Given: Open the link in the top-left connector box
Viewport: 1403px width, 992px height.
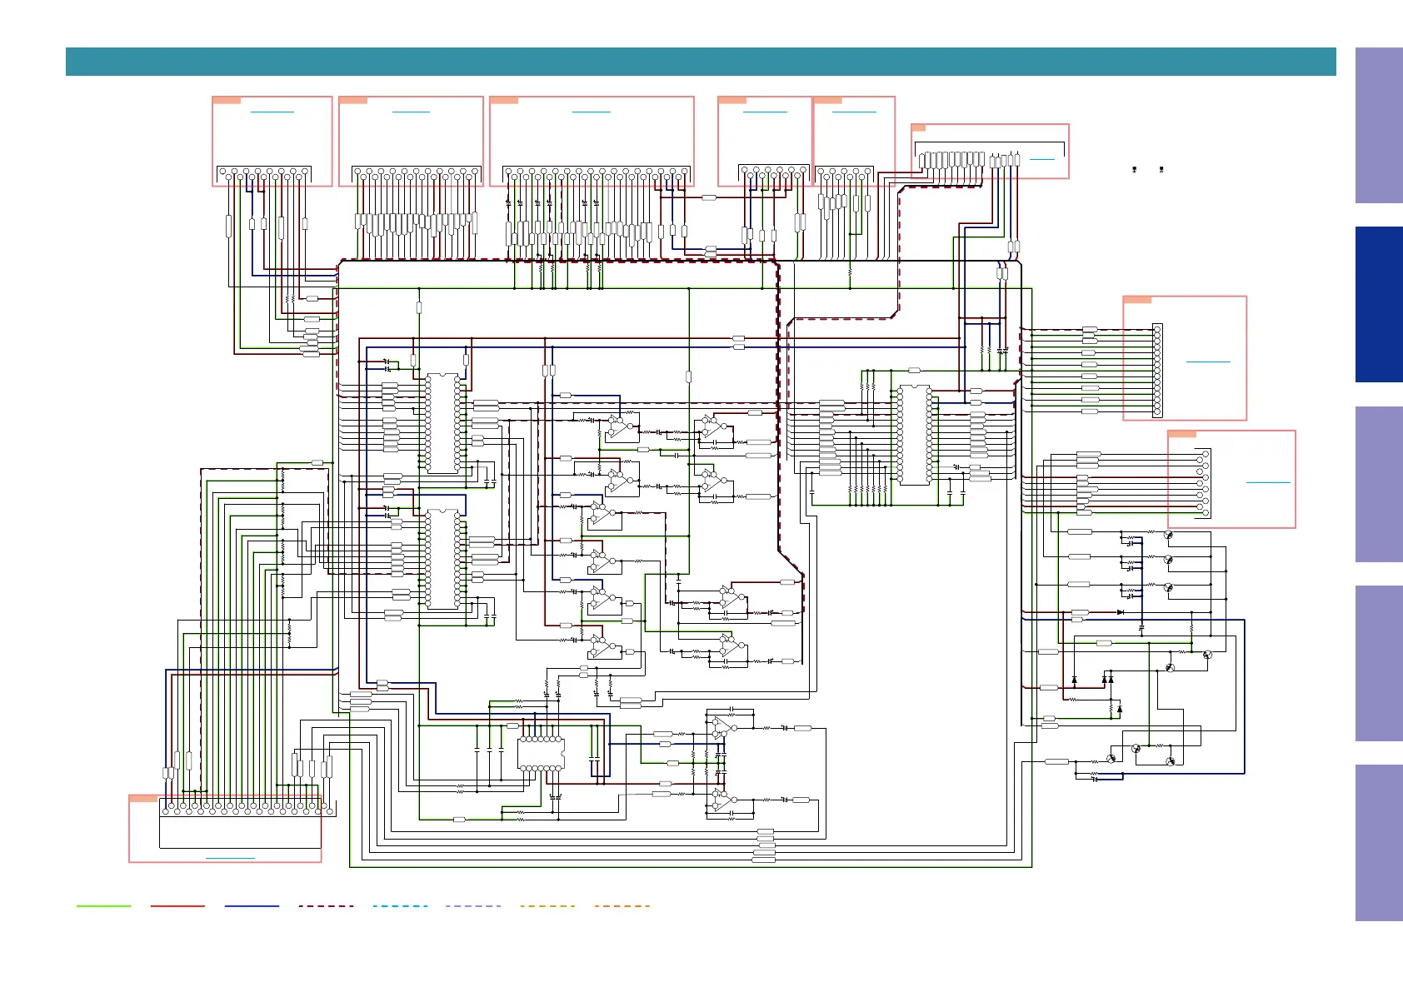Looking at the screenshot, I should pyautogui.click(x=272, y=112).
